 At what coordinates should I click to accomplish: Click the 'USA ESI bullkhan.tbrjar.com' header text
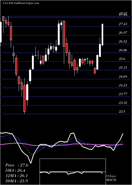point(21,3)
